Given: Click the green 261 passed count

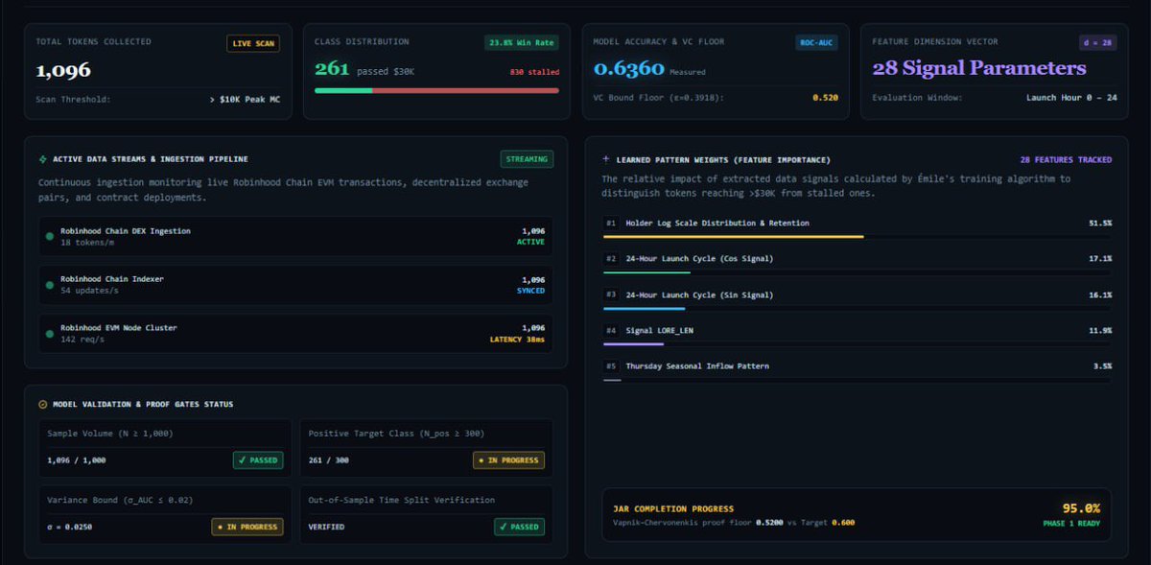Looking at the screenshot, I should [x=332, y=69].
